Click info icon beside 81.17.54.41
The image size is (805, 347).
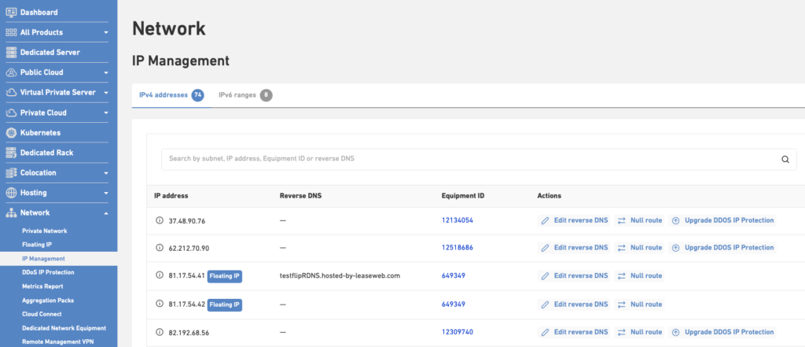[x=160, y=276]
